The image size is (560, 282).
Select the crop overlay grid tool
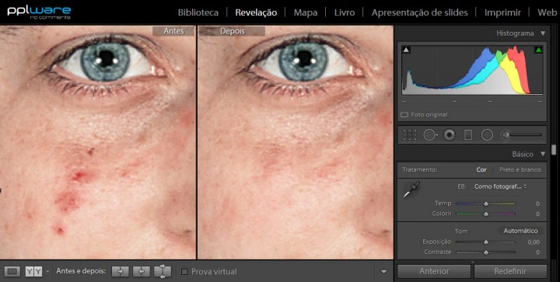coord(410,135)
